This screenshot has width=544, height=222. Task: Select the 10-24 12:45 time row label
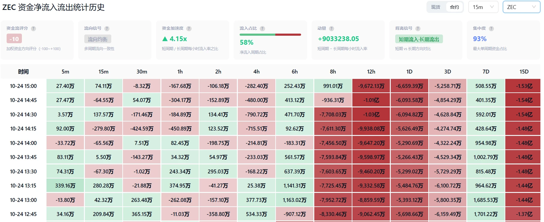[x=23, y=214]
